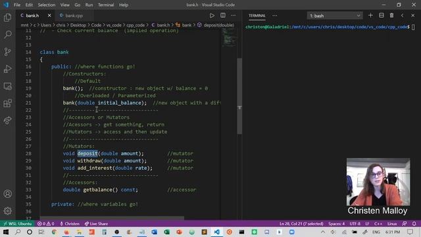
Task: Open problems from errors and warnings indicator
Action: (45, 224)
